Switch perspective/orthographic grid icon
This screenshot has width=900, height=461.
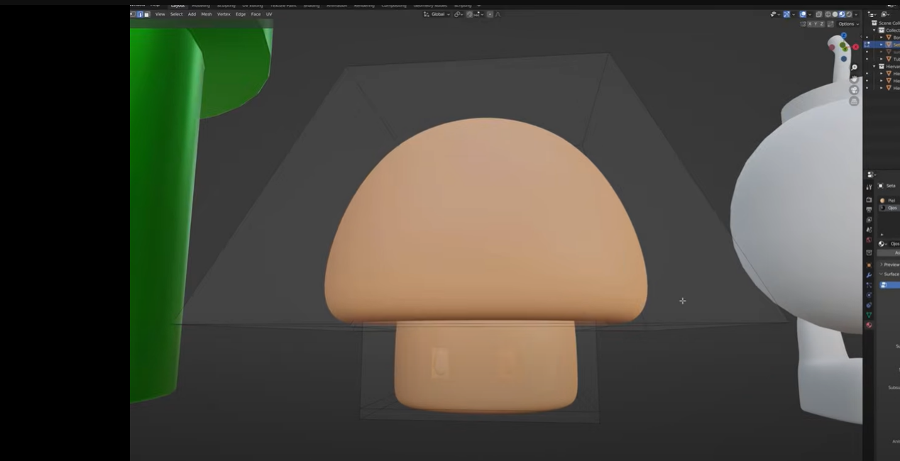854,101
